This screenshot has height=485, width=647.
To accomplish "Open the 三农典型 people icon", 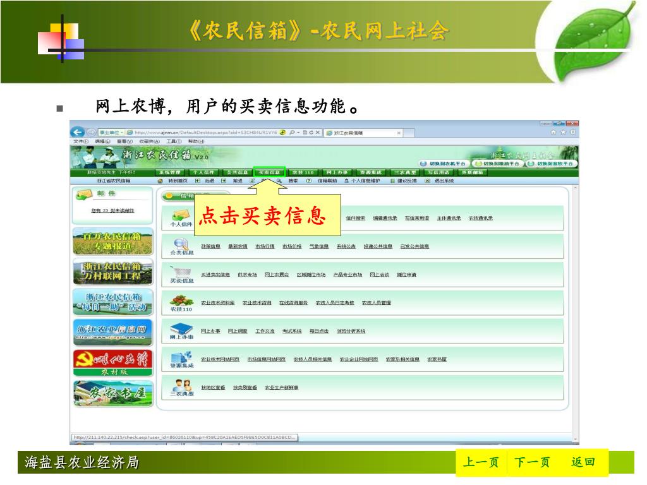I will pyautogui.click(x=181, y=385).
